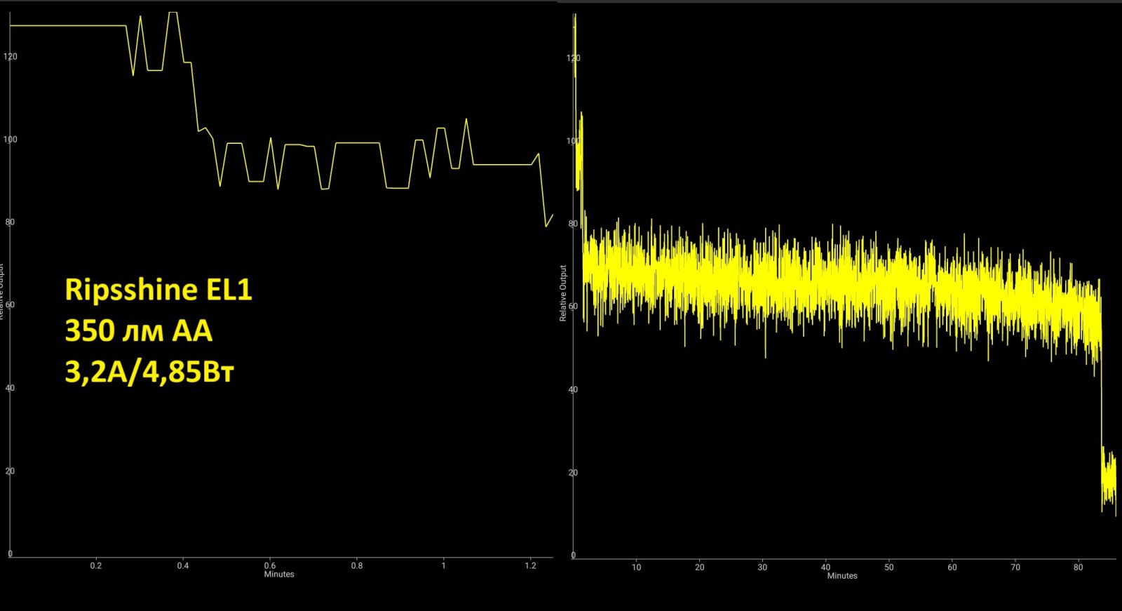Click the 100 label on left chart's y-axis
Screen dimensions: 1122x611
tap(10, 140)
